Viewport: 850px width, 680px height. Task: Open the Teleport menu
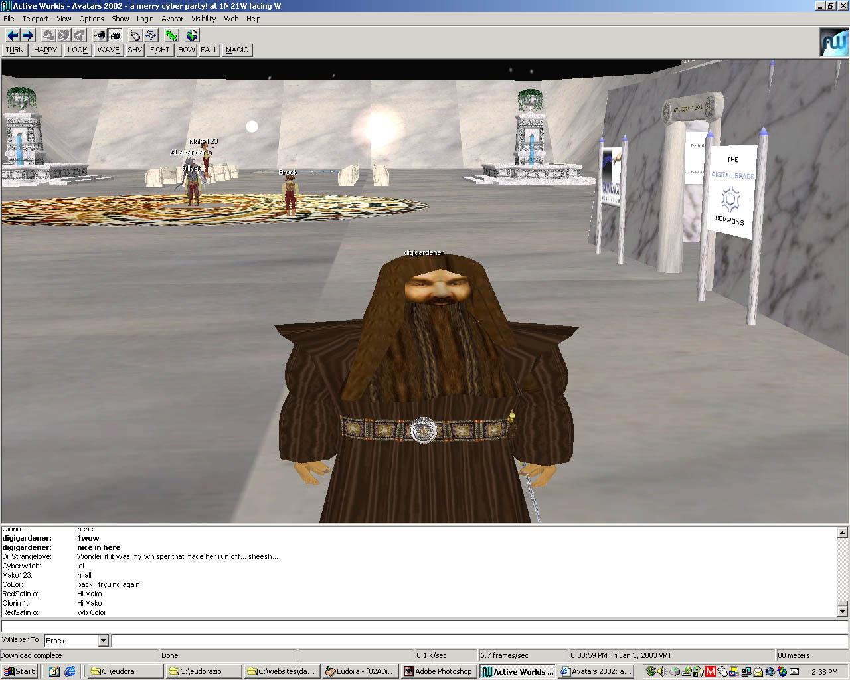[x=35, y=19]
